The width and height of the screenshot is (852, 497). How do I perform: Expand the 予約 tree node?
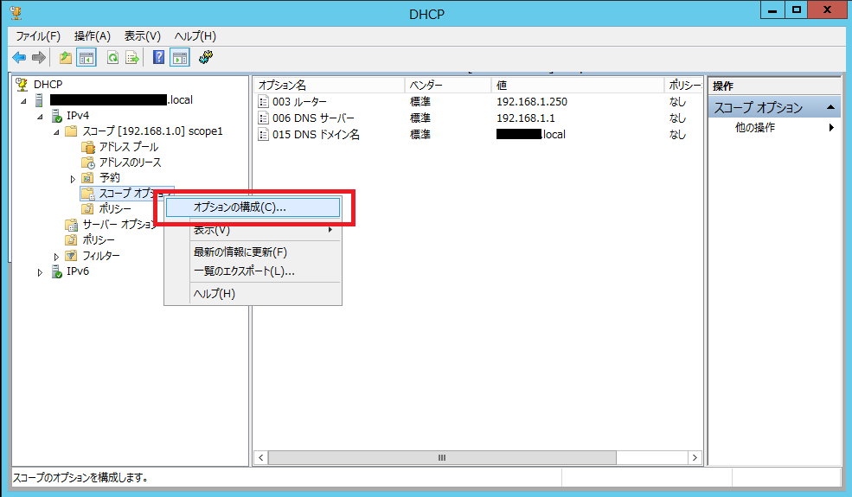coord(73,178)
